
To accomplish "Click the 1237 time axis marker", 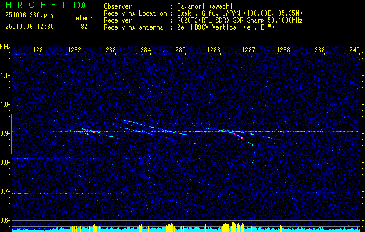I will tap(248, 49).
